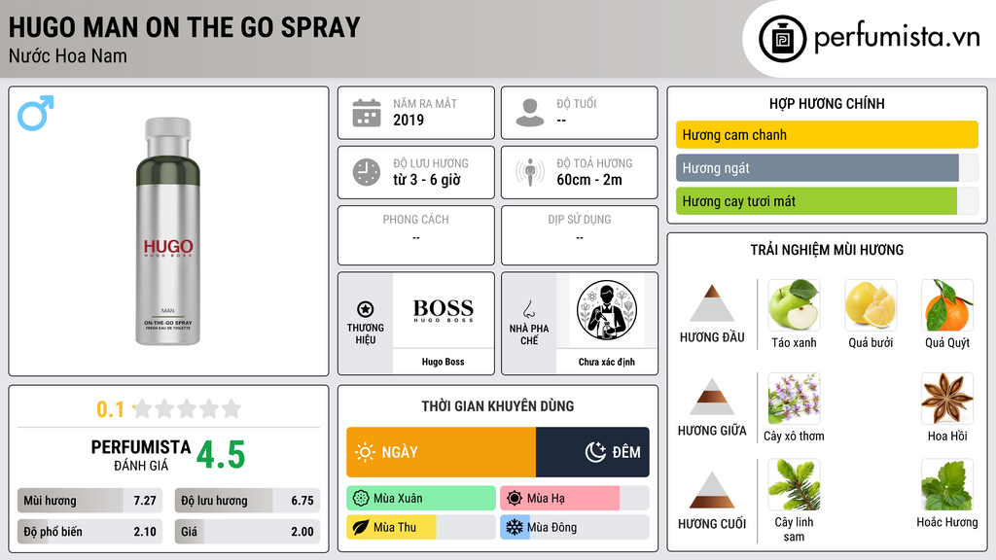
Task: Click the clock icon for Độ lưu hương
Action: pos(367,172)
